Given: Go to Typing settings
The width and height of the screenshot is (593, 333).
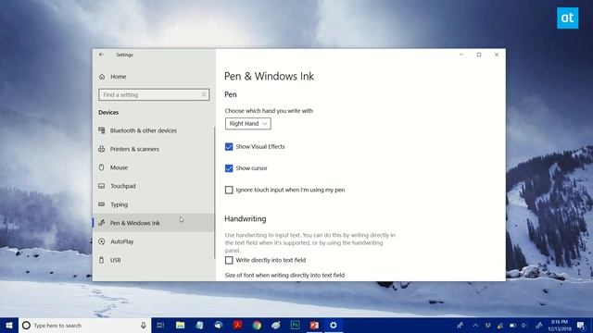Looking at the screenshot, I should click(x=153, y=204).
